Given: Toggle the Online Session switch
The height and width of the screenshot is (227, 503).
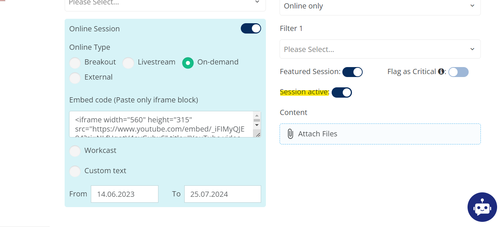Looking at the screenshot, I should coord(251,28).
